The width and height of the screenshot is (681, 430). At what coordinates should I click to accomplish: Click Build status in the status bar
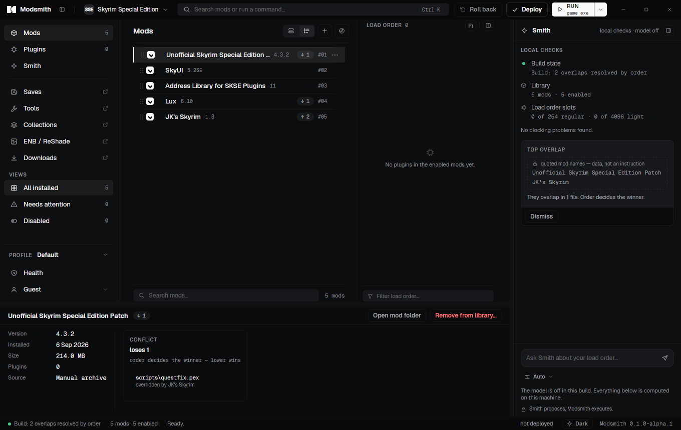(x=55, y=424)
